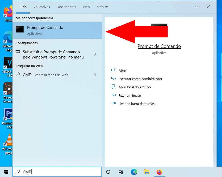This screenshot has height=177, width=222.
Task: Click 'Executar como administrador'
Action: pos(140,79)
